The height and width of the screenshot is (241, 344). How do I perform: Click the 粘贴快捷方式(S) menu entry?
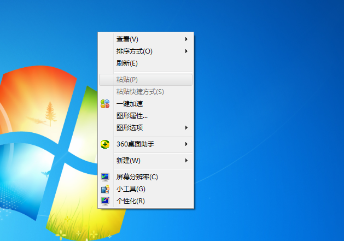(x=145, y=92)
